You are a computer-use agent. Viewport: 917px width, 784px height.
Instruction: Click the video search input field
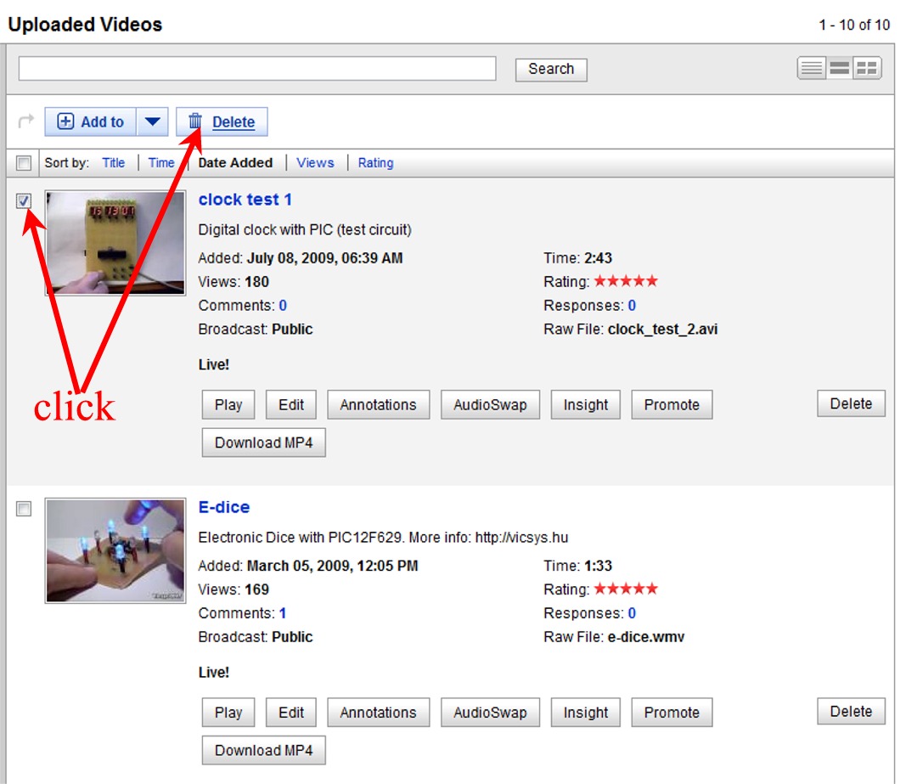click(257, 69)
